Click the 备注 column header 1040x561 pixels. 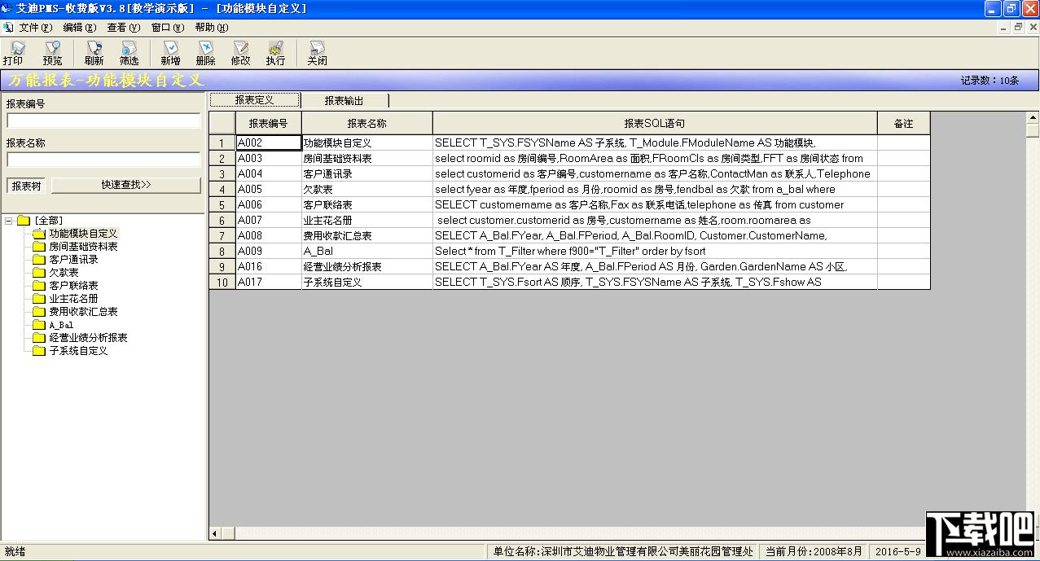(x=903, y=124)
